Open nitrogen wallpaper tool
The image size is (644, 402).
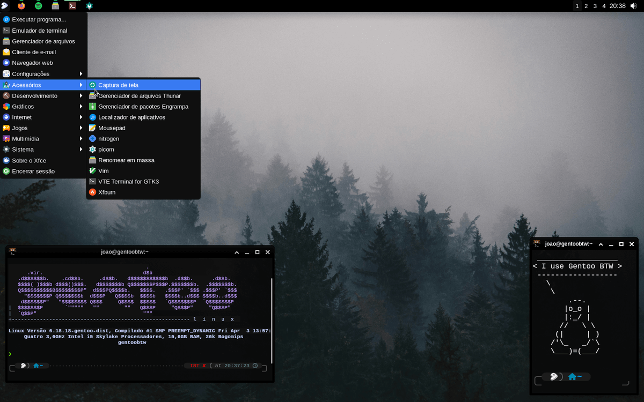point(109,138)
